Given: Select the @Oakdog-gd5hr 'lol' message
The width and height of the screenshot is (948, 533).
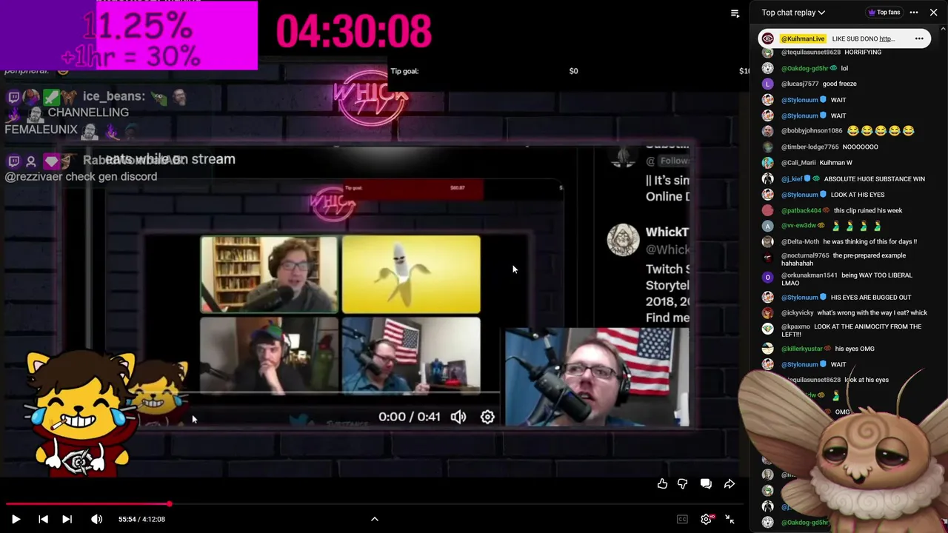Looking at the screenshot, I should click(x=844, y=68).
